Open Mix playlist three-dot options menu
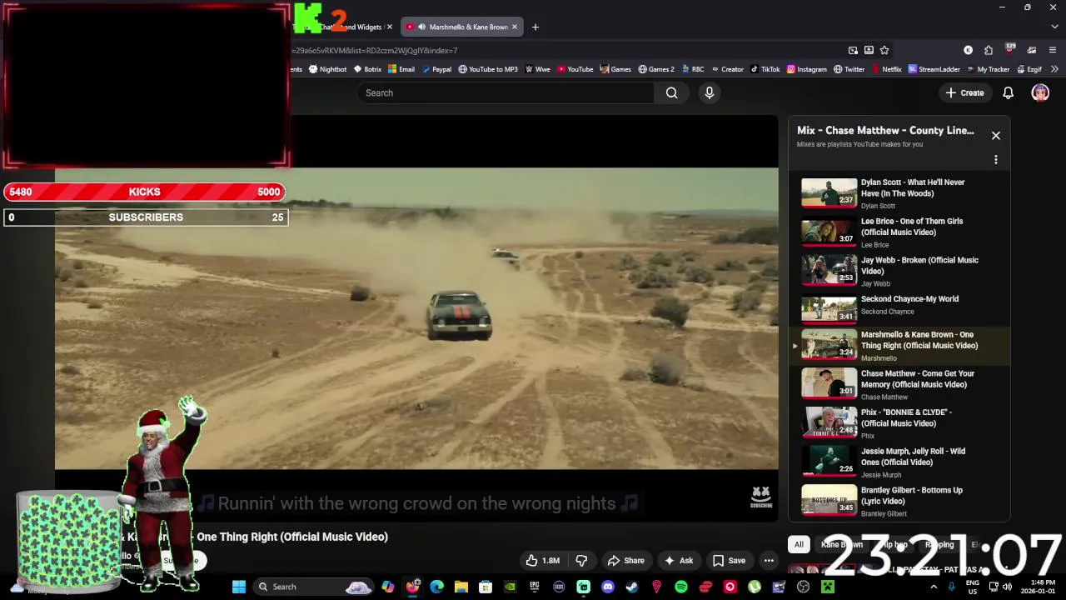The image size is (1066, 600). coord(995,159)
